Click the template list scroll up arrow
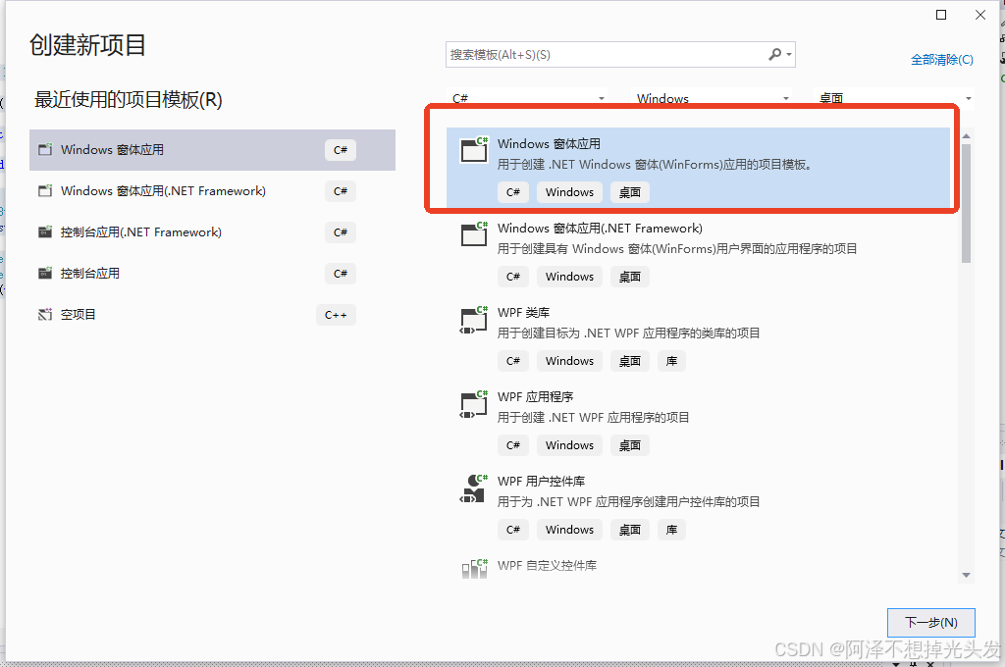Viewport: 1005px width, 667px height. pos(966,135)
